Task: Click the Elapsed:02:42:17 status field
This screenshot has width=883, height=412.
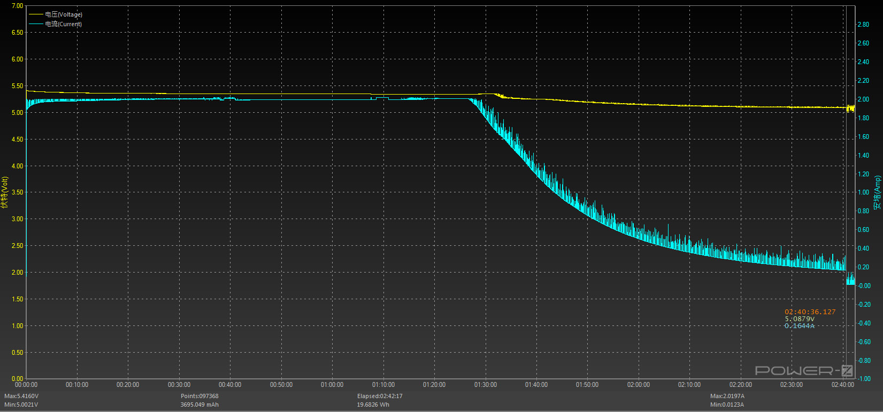Action: (x=380, y=396)
